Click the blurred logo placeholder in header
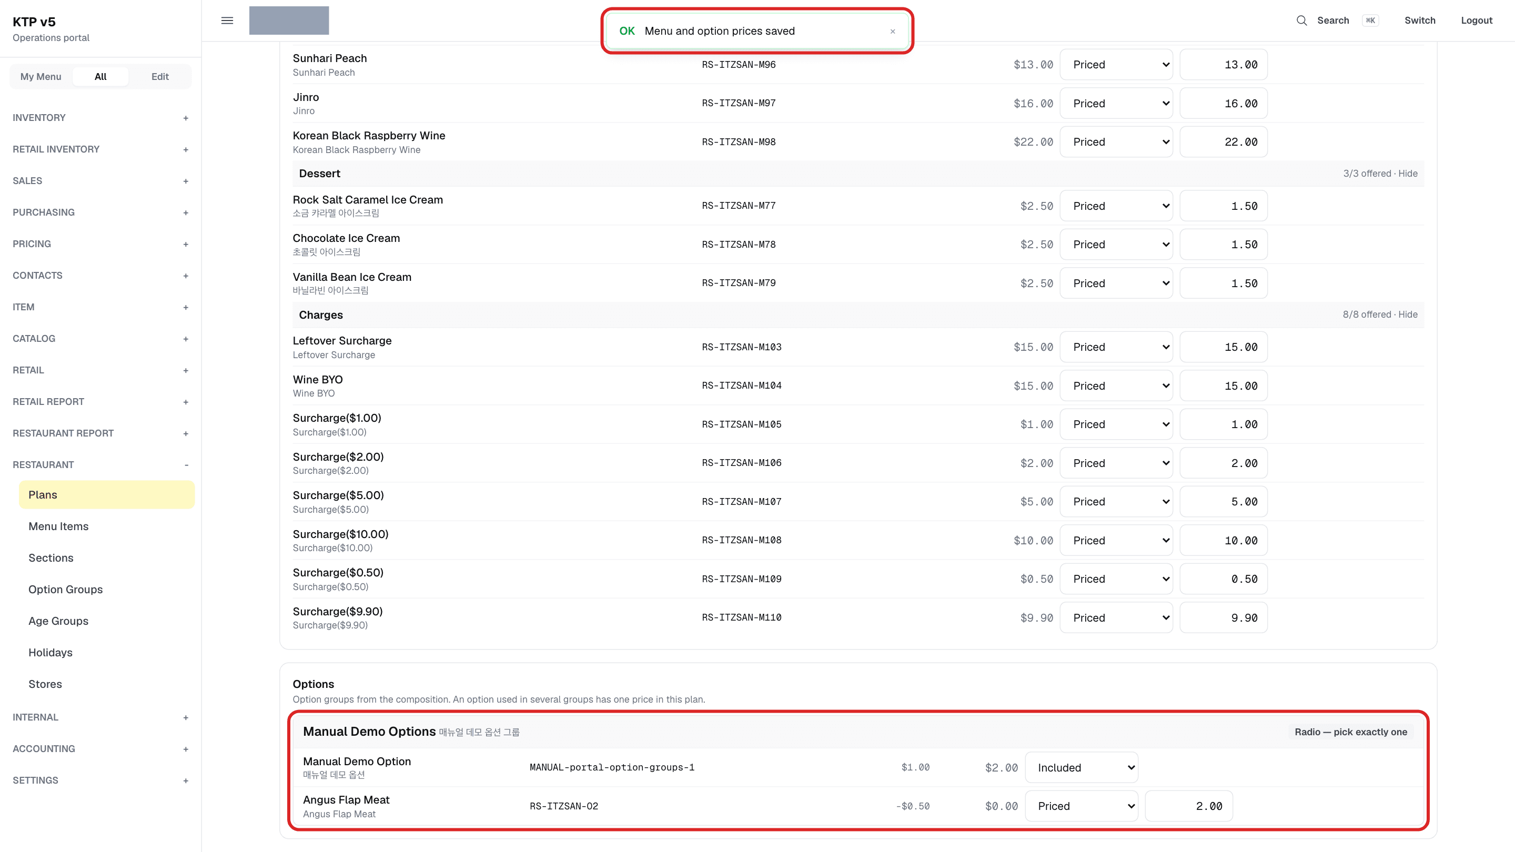 (x=289, y=21)
